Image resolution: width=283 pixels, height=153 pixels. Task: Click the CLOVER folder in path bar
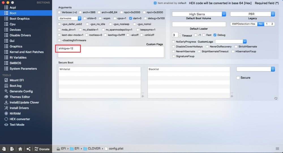click(x=92, y=148)
